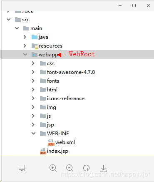Rotate the image with the rotate icon
Viewport: 154px width, 182px height.
[x=87, y=168]
